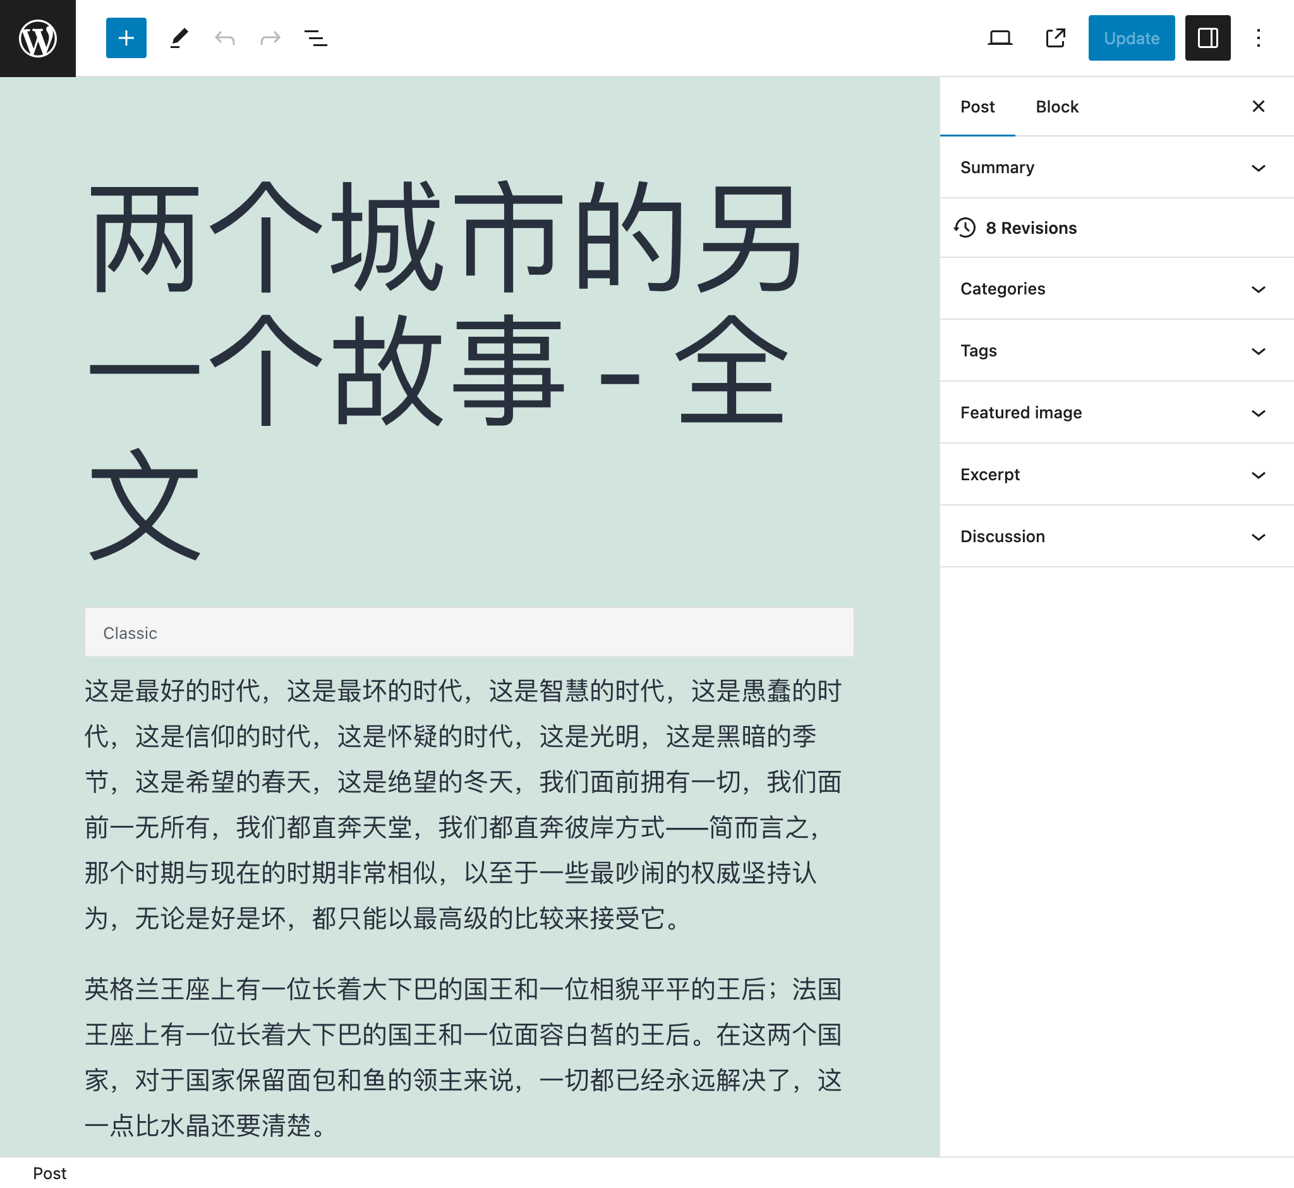1294x1188 pixels.
Task: Switch to the Post tab
Action: (977, 107)
